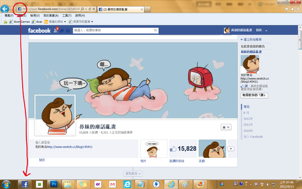Open the address bar autocomplete dropdown arrow
This screenshot has width=302, height=189.
[86, 9]
